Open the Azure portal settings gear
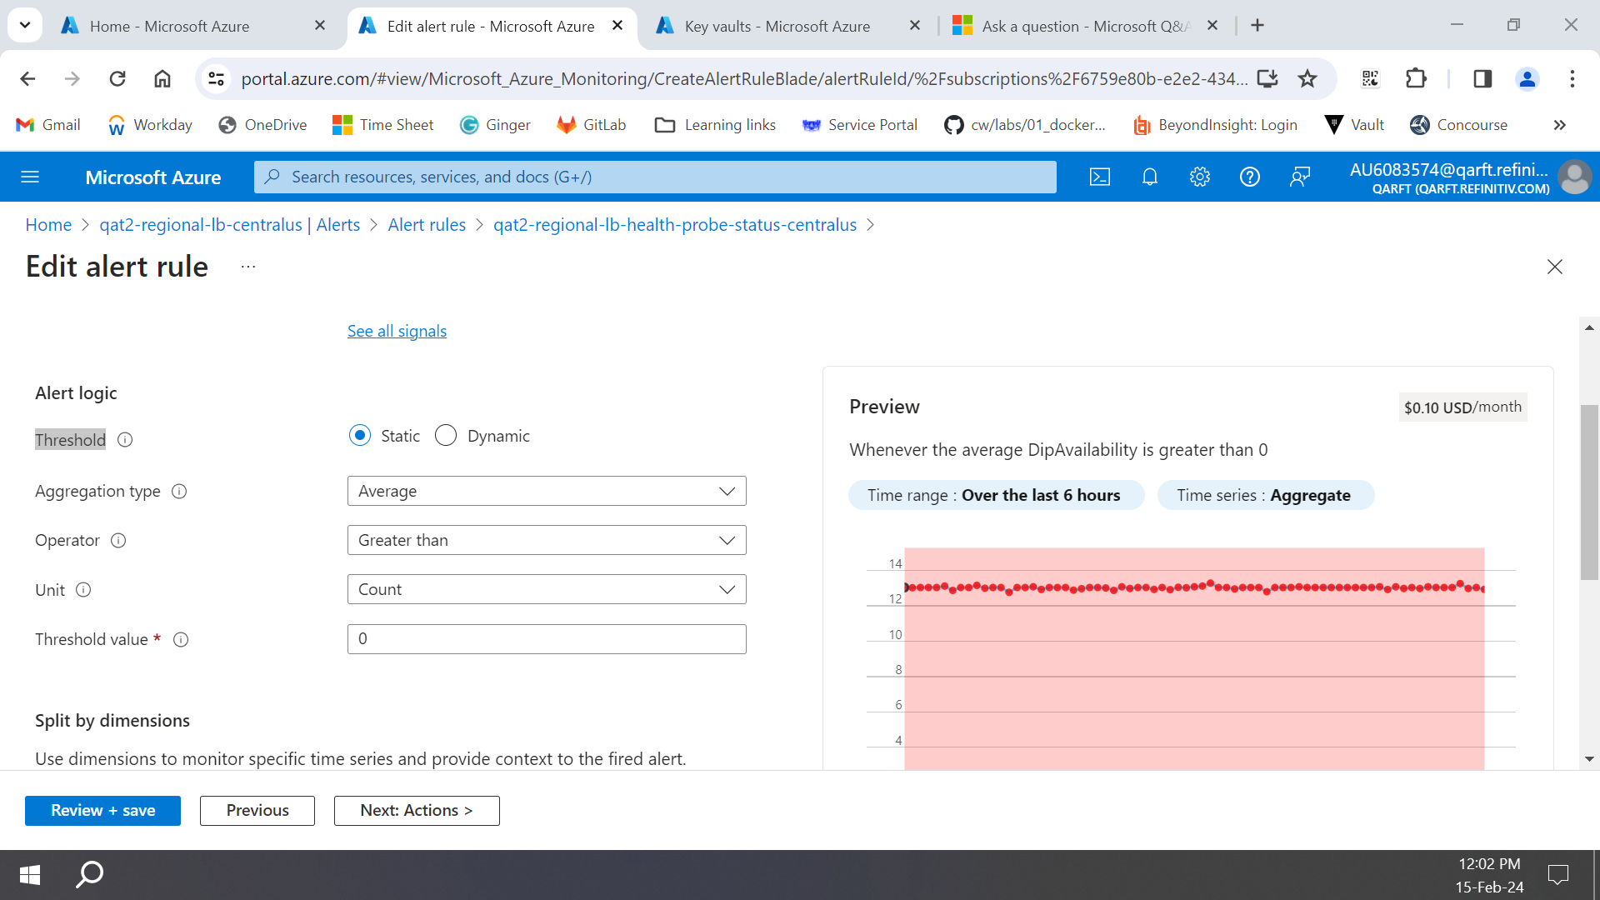The image size is (1600, 900). click(x=1200, y=177)
